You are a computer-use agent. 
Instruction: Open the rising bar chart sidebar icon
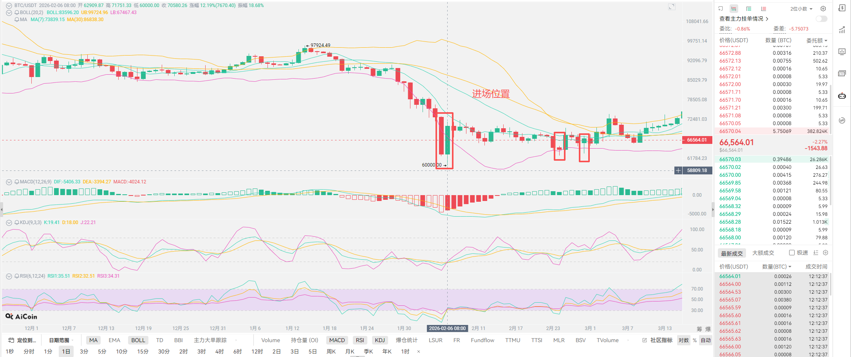coord(842,30)
